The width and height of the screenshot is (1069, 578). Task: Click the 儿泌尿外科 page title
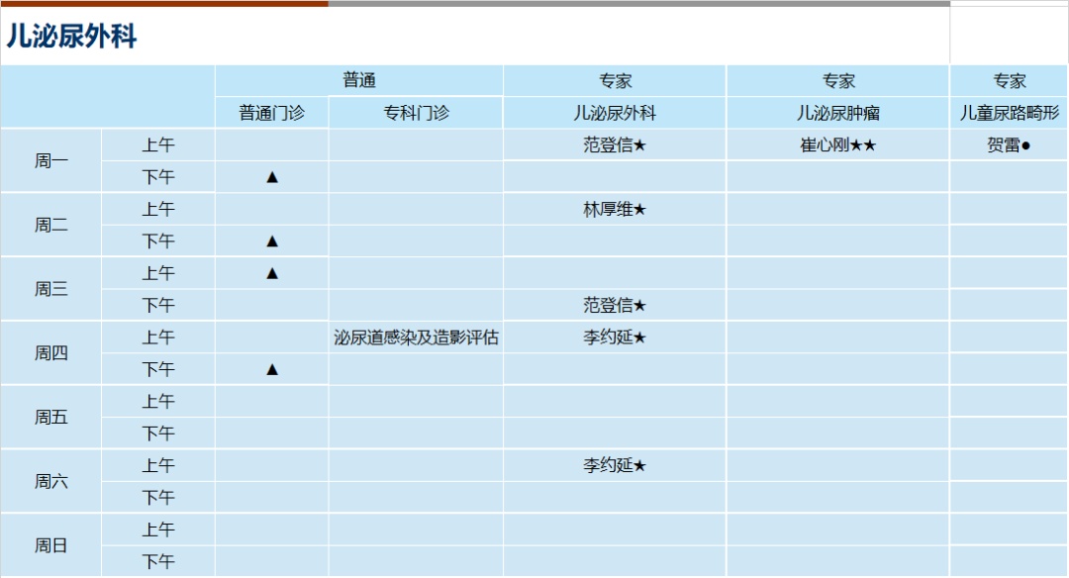(x=71, y=36)
